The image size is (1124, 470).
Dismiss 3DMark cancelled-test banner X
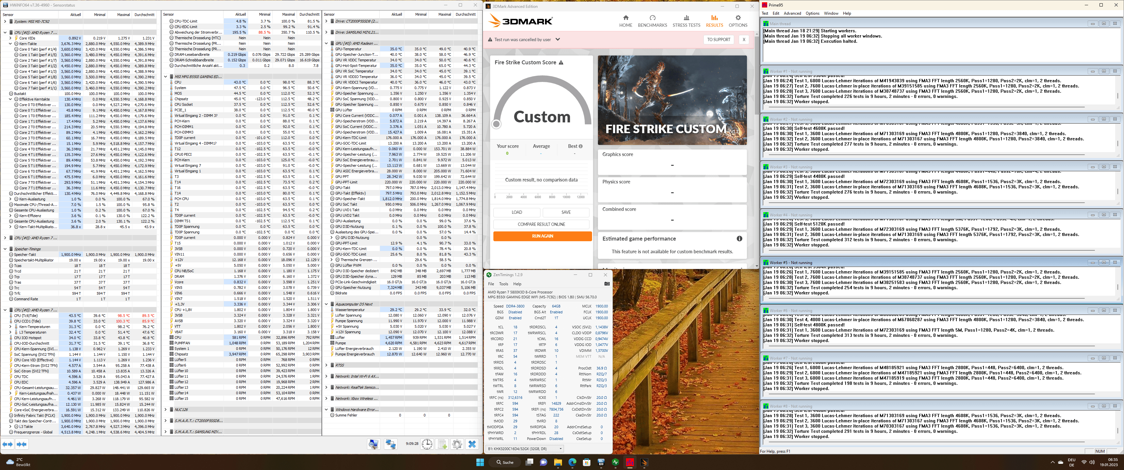pyautogui.click(x=744, y=39)
